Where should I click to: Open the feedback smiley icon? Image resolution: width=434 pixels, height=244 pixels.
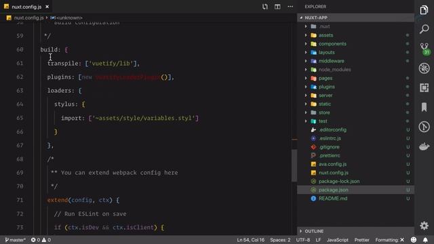point(413,240)
